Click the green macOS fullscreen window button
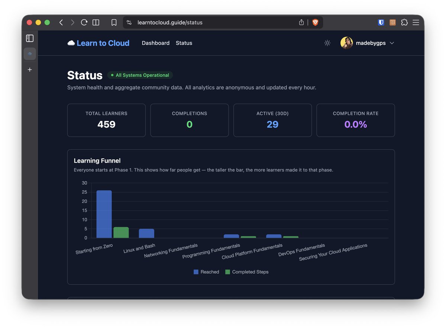 47,22
